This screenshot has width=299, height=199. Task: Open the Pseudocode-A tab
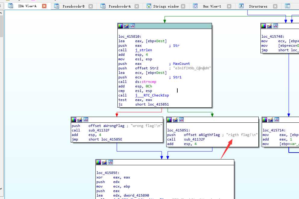coord(120,6)
